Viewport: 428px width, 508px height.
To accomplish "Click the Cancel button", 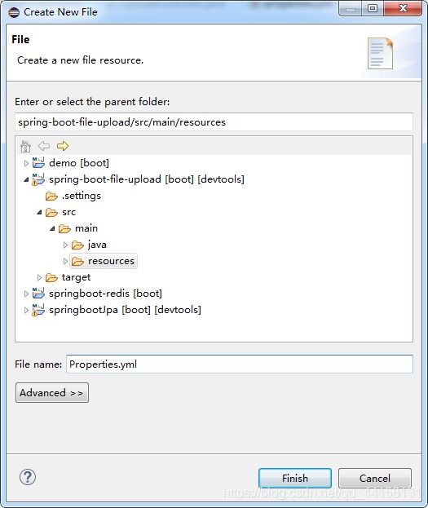I will [375, 478].
